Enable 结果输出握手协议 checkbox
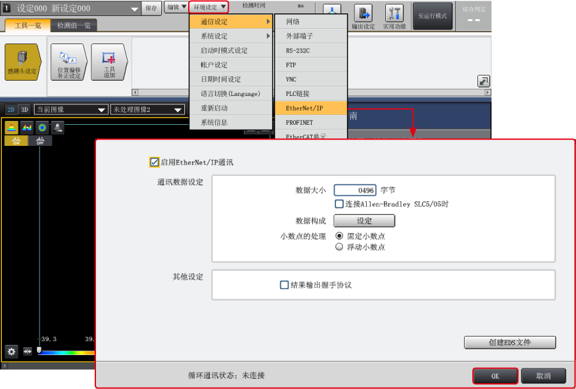 tap(284, 285)
